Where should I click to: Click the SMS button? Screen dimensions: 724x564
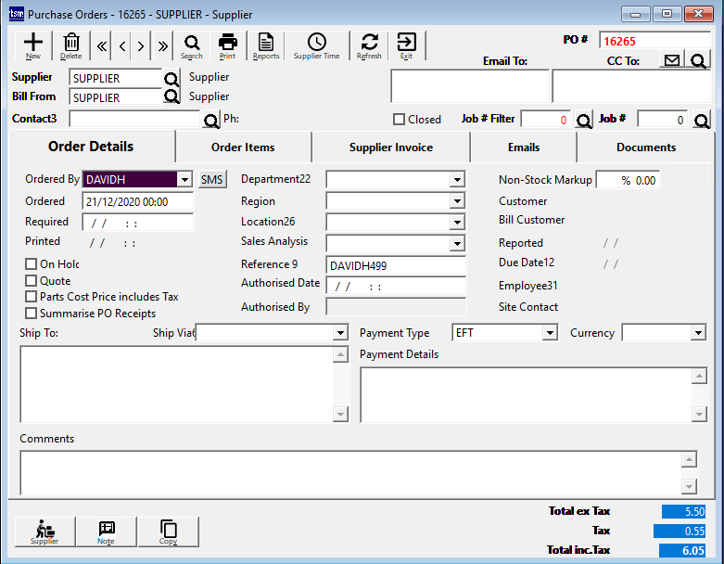pyautogui.click(x=212, y=180)
